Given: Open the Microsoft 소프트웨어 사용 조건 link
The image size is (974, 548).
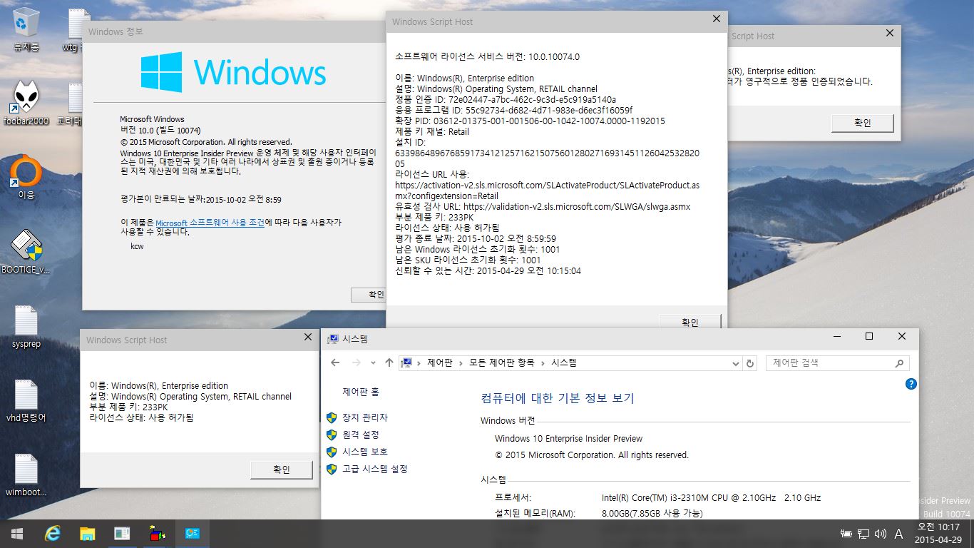Looking at the screenshot, I should coord(210,223).
